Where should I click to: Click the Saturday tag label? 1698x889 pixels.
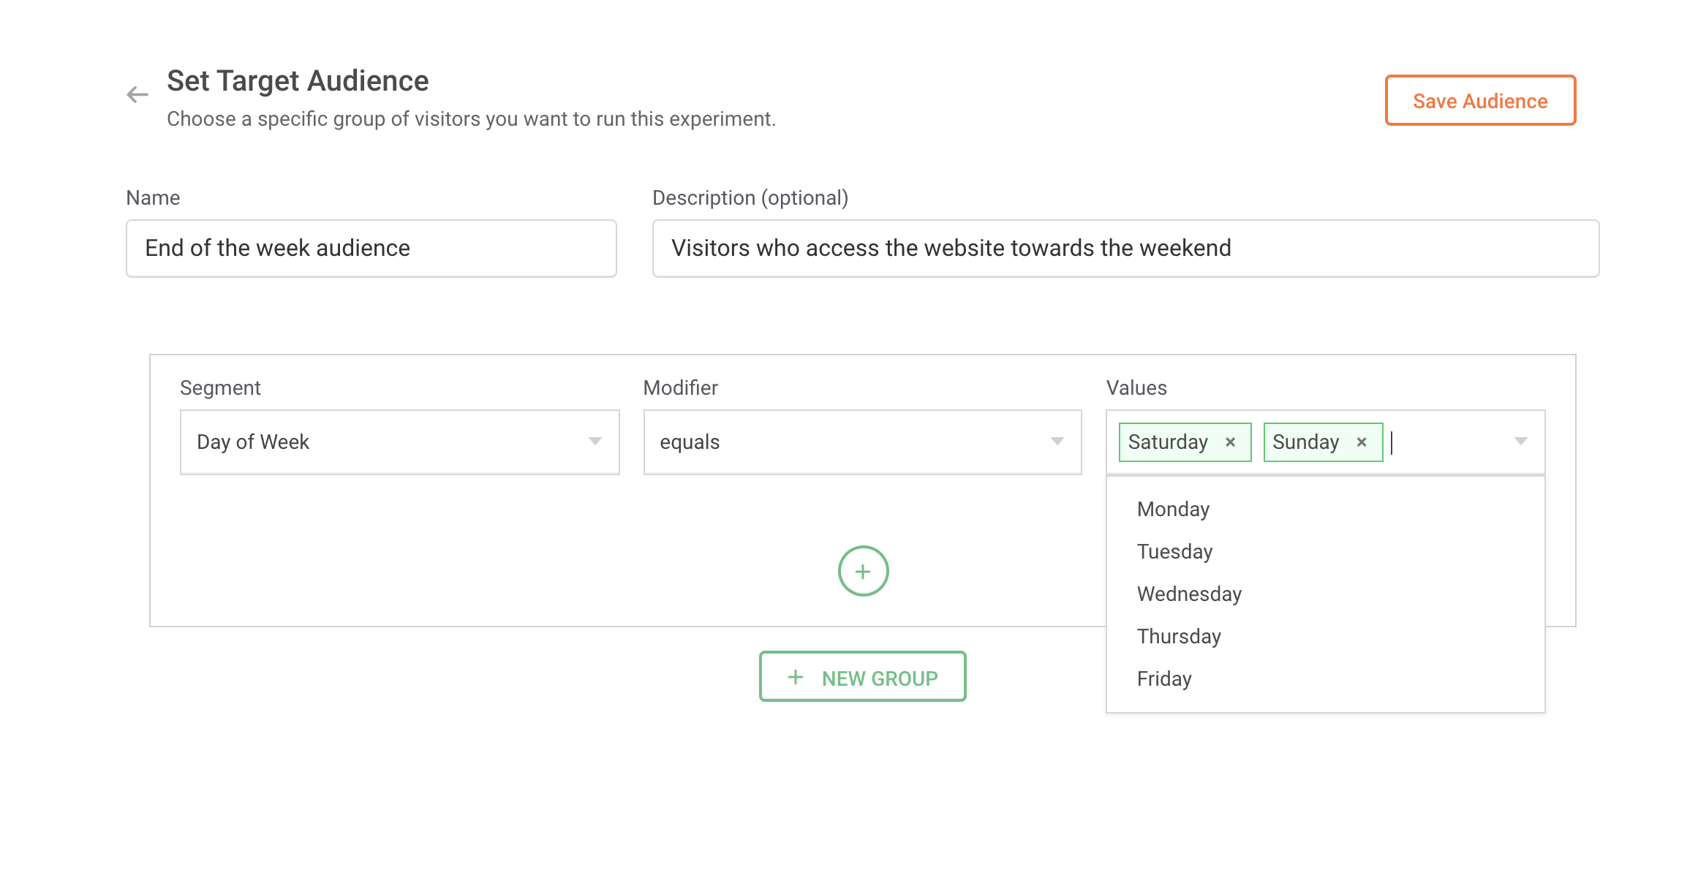pos(1168,442)
